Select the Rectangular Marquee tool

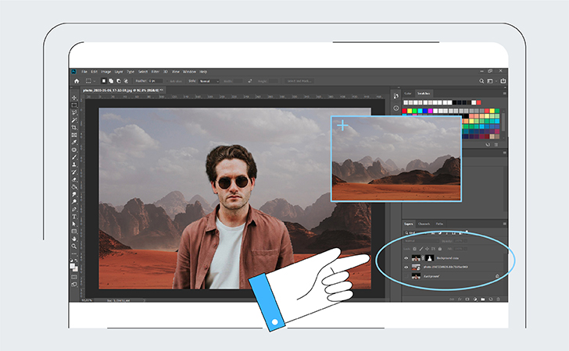pyautogui.click(x=74, y=105)
